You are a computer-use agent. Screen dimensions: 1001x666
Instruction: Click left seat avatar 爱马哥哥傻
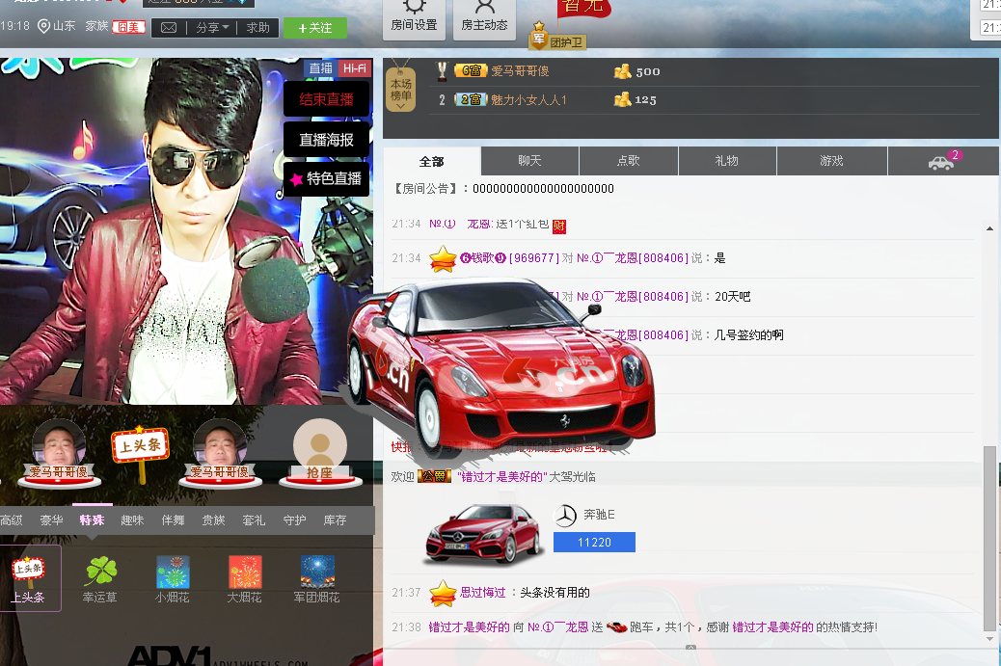point(59,454)
